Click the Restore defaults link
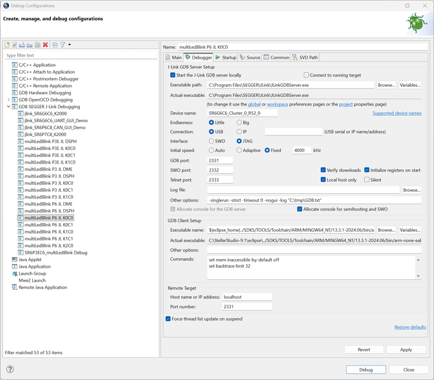Viewport: 434px width, 380px height. pos(410,327)
